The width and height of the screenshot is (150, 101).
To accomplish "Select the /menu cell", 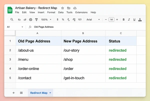I will (38, 59).
